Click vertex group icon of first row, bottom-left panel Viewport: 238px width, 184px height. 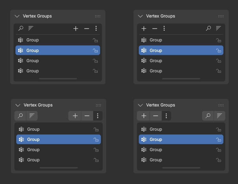21,129
